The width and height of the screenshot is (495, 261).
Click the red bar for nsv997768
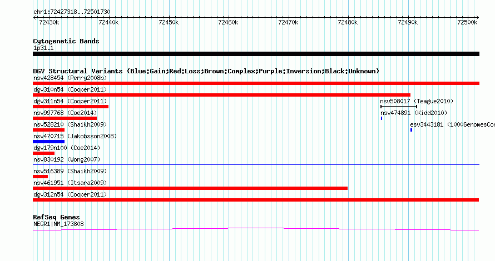click(65, 118)
